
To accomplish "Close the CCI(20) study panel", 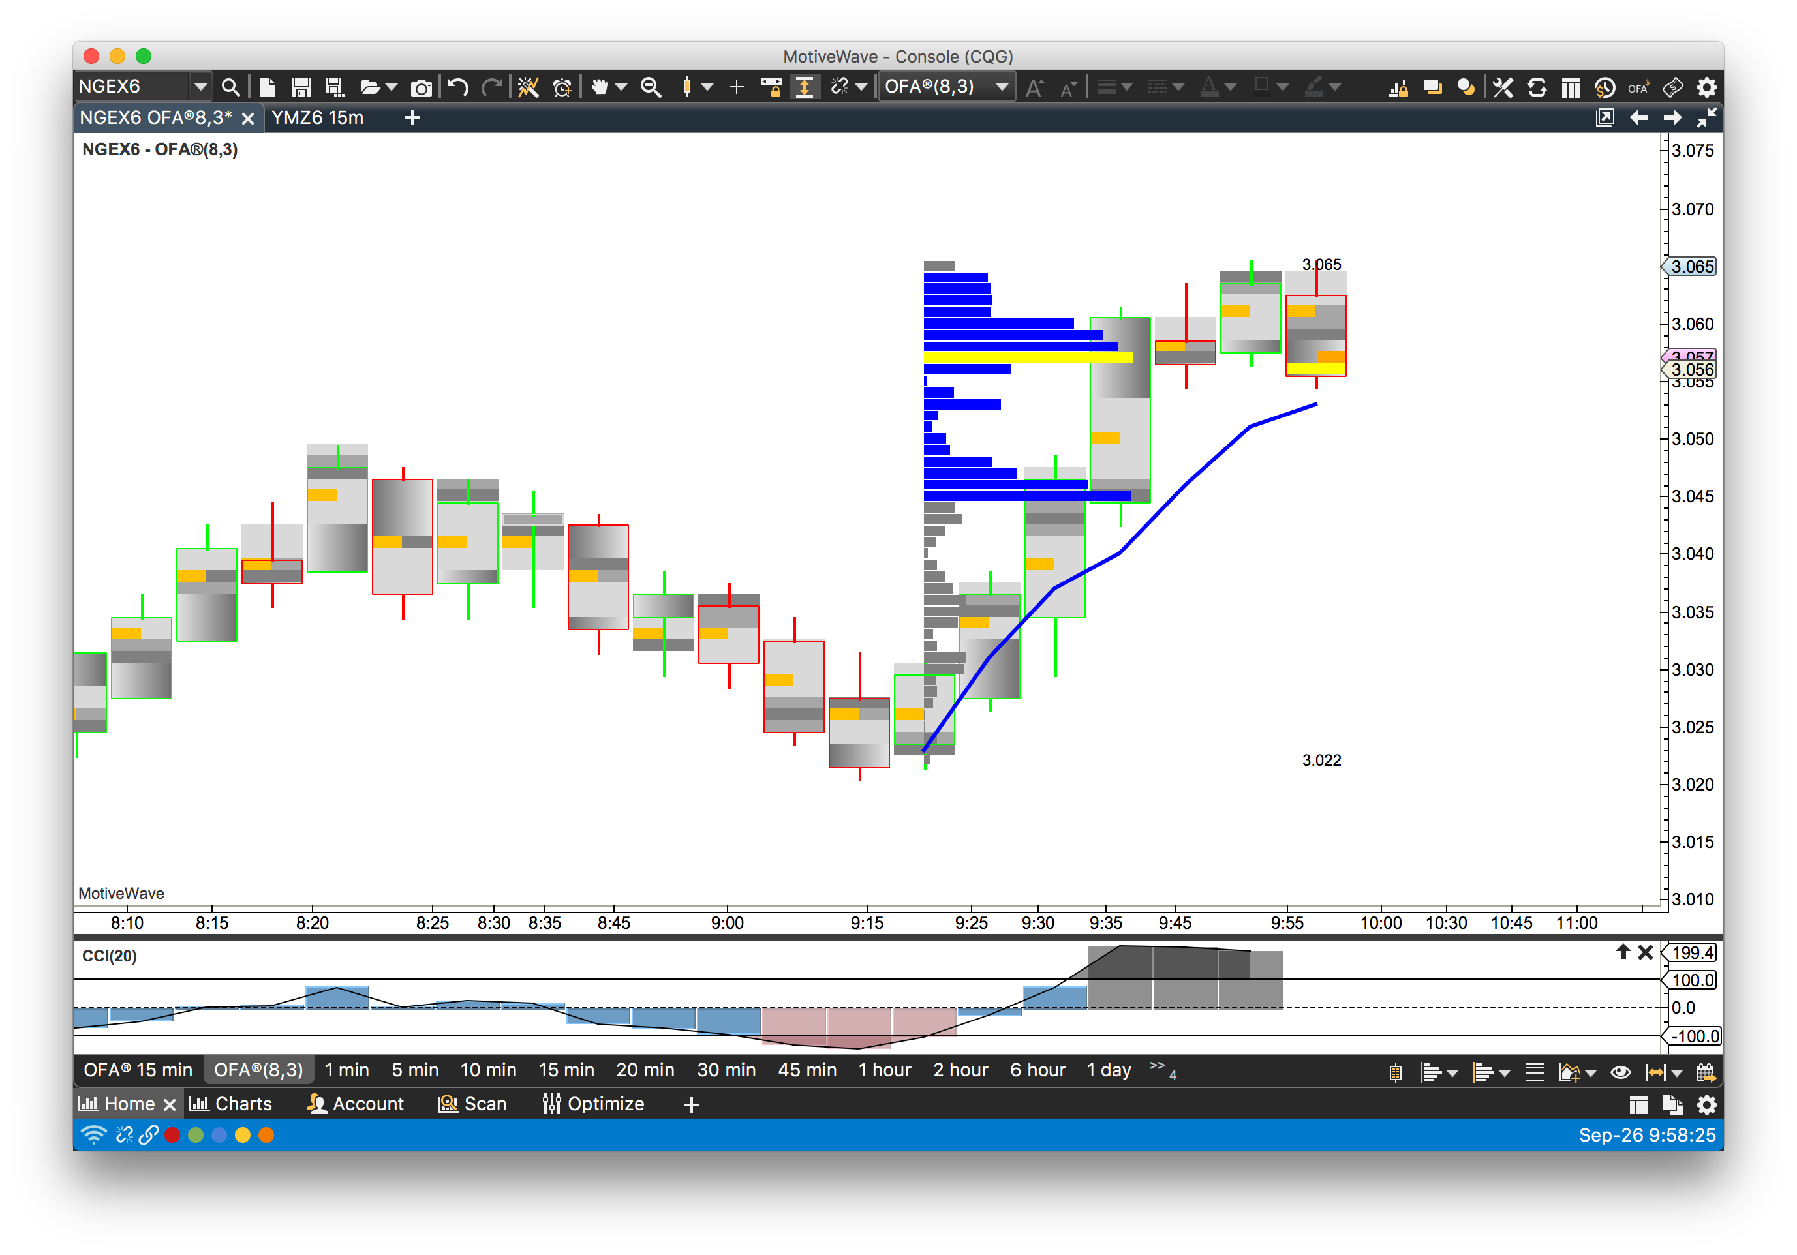I will pyautogui.click(x=1645, y=952).
